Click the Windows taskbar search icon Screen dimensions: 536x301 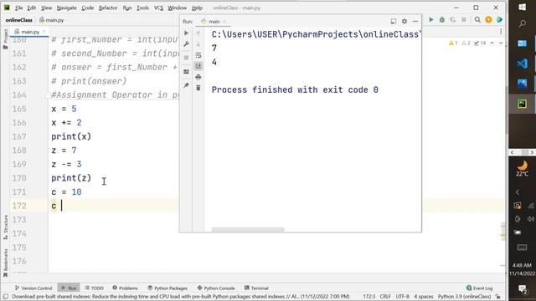click(x=522, y=23)
